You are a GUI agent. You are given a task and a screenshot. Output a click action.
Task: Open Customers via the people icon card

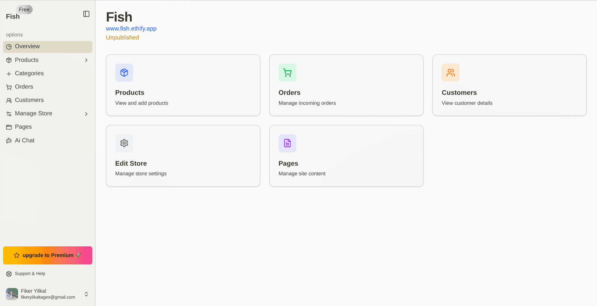tap(450, 72)
